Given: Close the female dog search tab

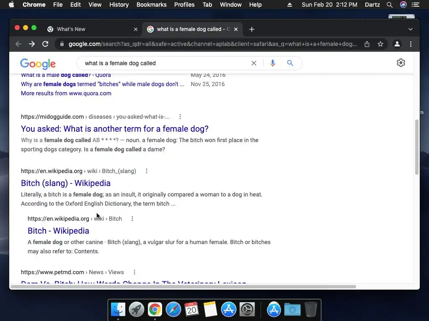Looking at the screenshot, I should (236, 29).
